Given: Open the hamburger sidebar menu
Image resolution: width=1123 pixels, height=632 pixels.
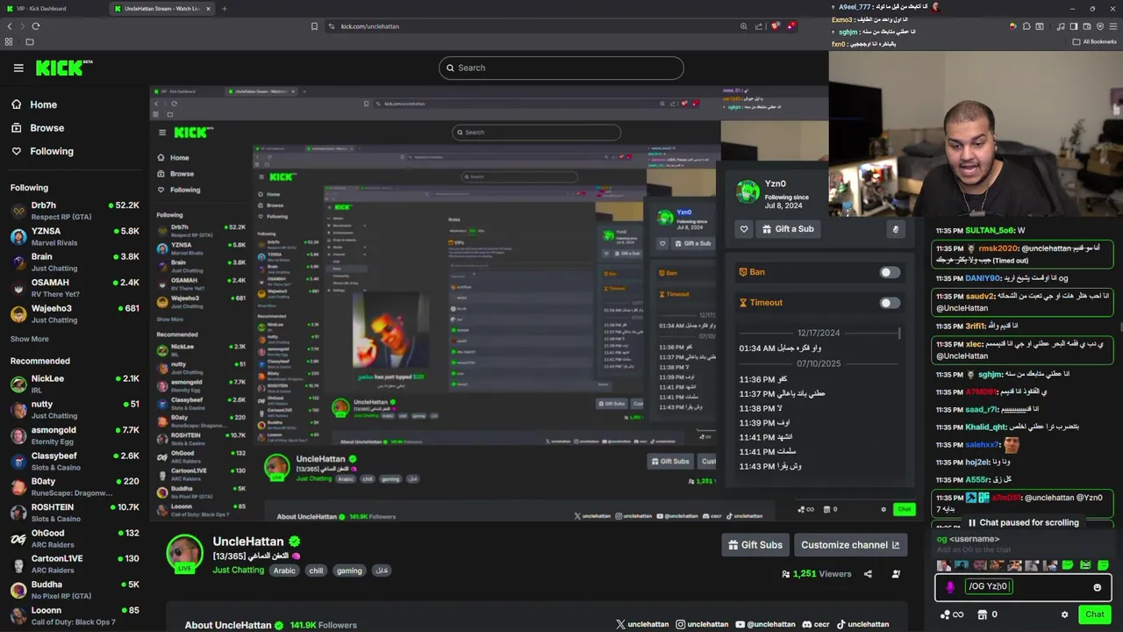Looking at the screenshot, I should pyautogui.click(x=18, y=68).
